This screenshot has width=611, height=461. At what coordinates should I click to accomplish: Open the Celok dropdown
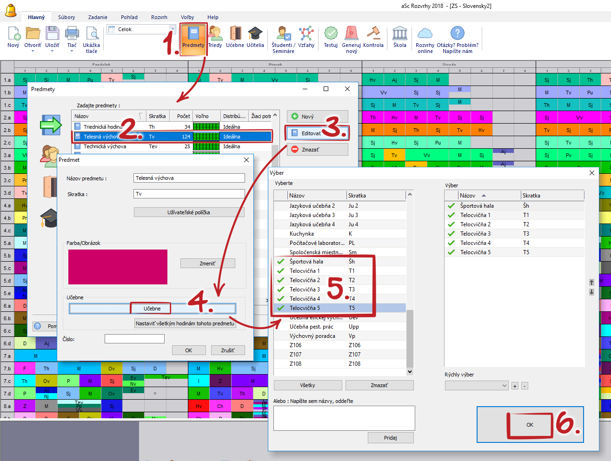[x=173, y=29]
